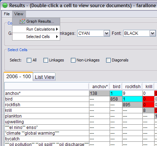
Task: Open the Run Calculations submenu arrow
Action: click(57, 29)
